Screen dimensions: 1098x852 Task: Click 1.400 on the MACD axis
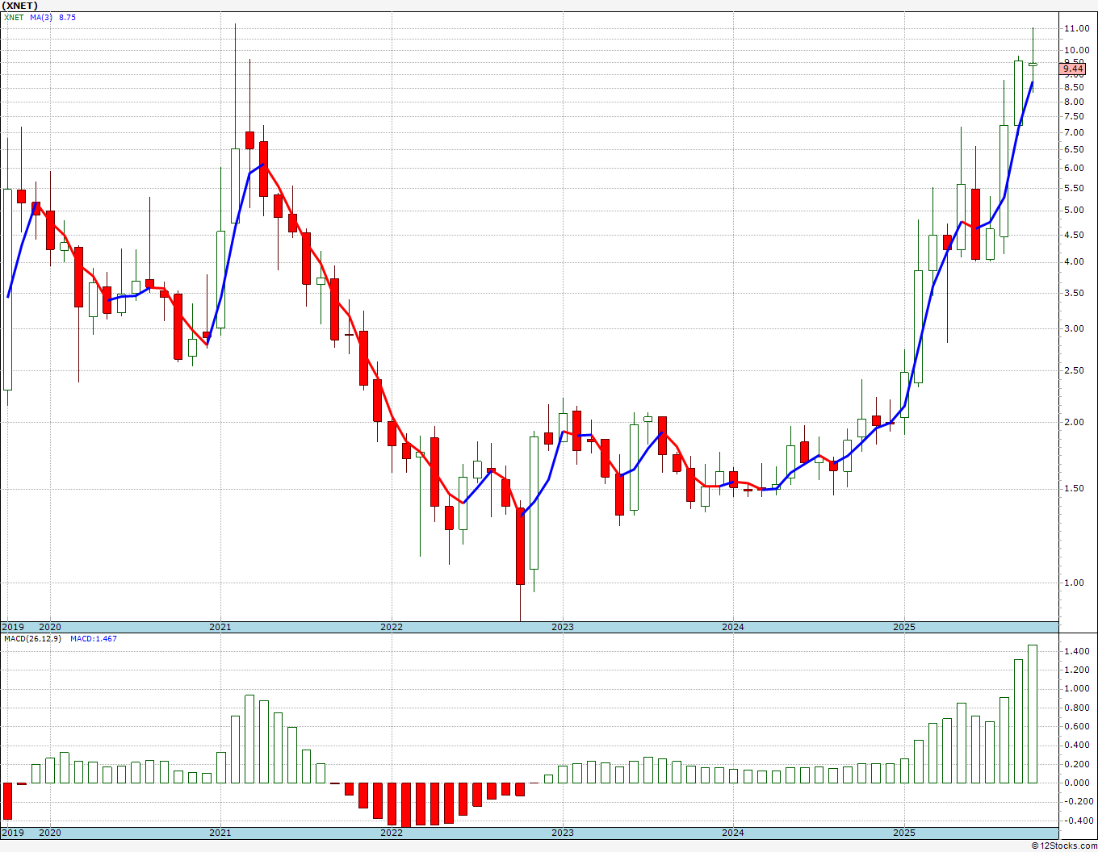click(1075, 651)
